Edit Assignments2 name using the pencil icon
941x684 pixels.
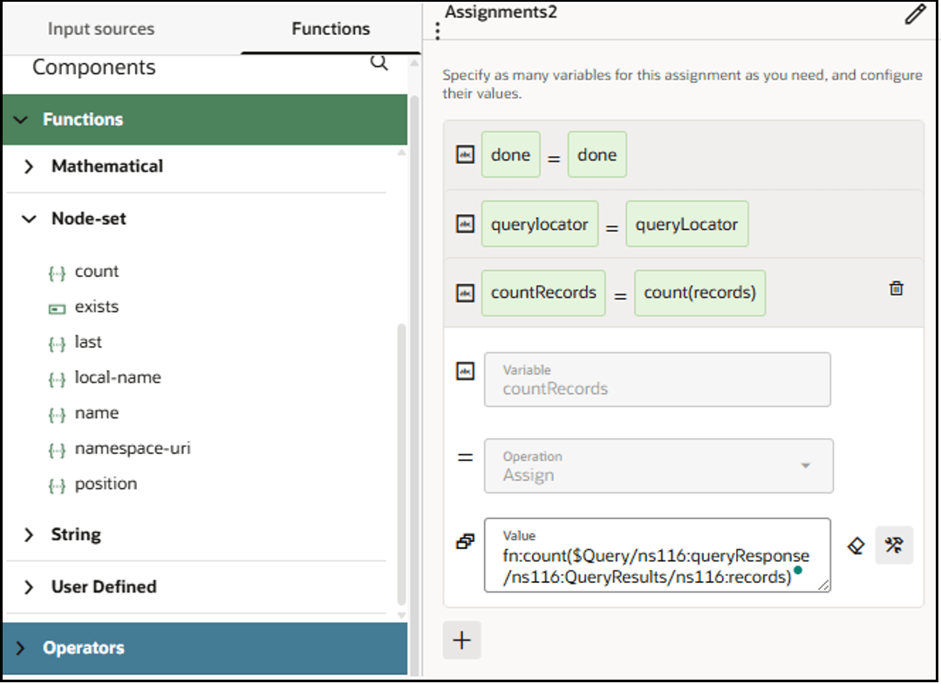coord(914,15)
